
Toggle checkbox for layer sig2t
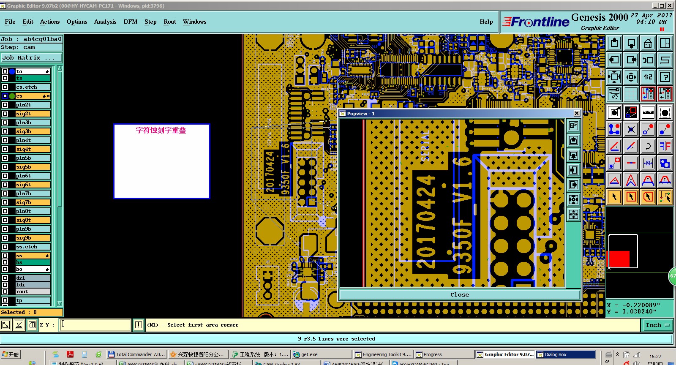click(x=5, y=114)
